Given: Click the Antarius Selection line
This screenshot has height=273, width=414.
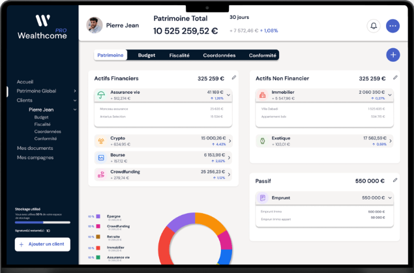Looking at the screenshot, I should (x=162, y=117).
